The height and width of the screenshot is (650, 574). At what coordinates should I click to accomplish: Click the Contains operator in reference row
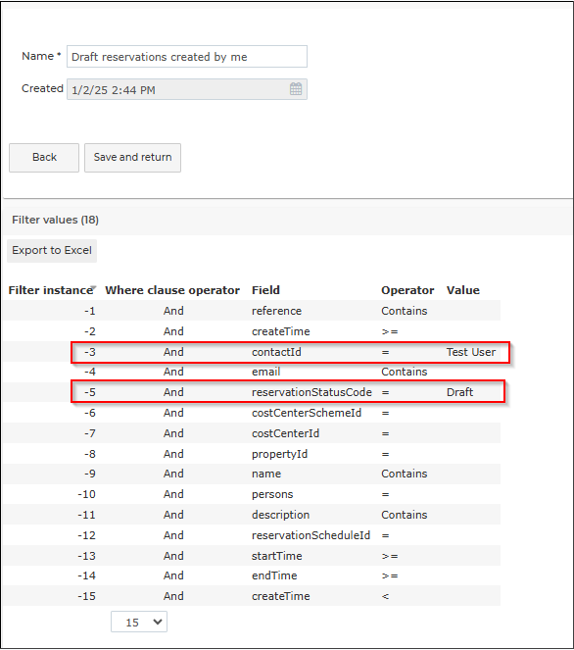pyautogui.click(x=404, y=311)
